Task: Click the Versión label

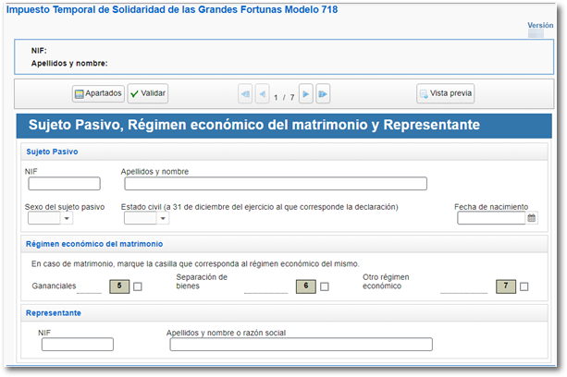Action: coord(540,25)
